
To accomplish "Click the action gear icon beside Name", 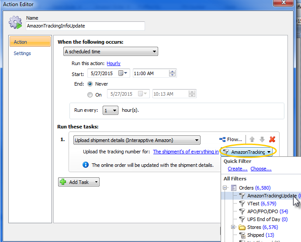I will pyautogui.click(x=15, y=22).
